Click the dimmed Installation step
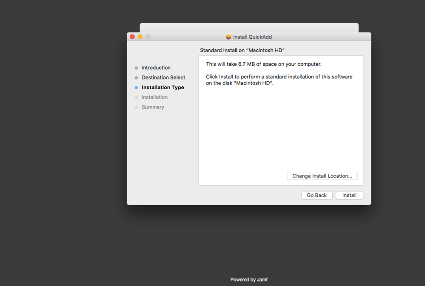The width and height of the screenshot is (425, 286). pyautogui.click(x=154, y=97)
